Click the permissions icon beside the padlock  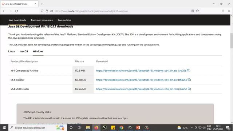click(52, 11)
